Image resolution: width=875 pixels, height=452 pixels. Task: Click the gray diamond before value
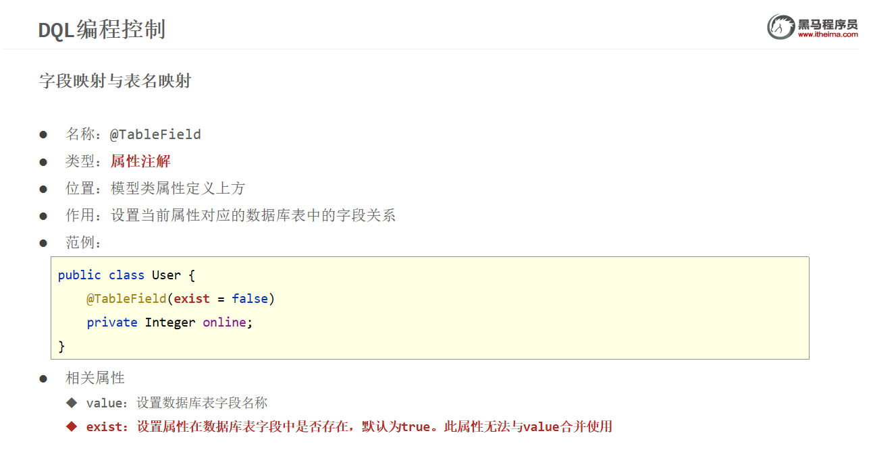point(72,403)
